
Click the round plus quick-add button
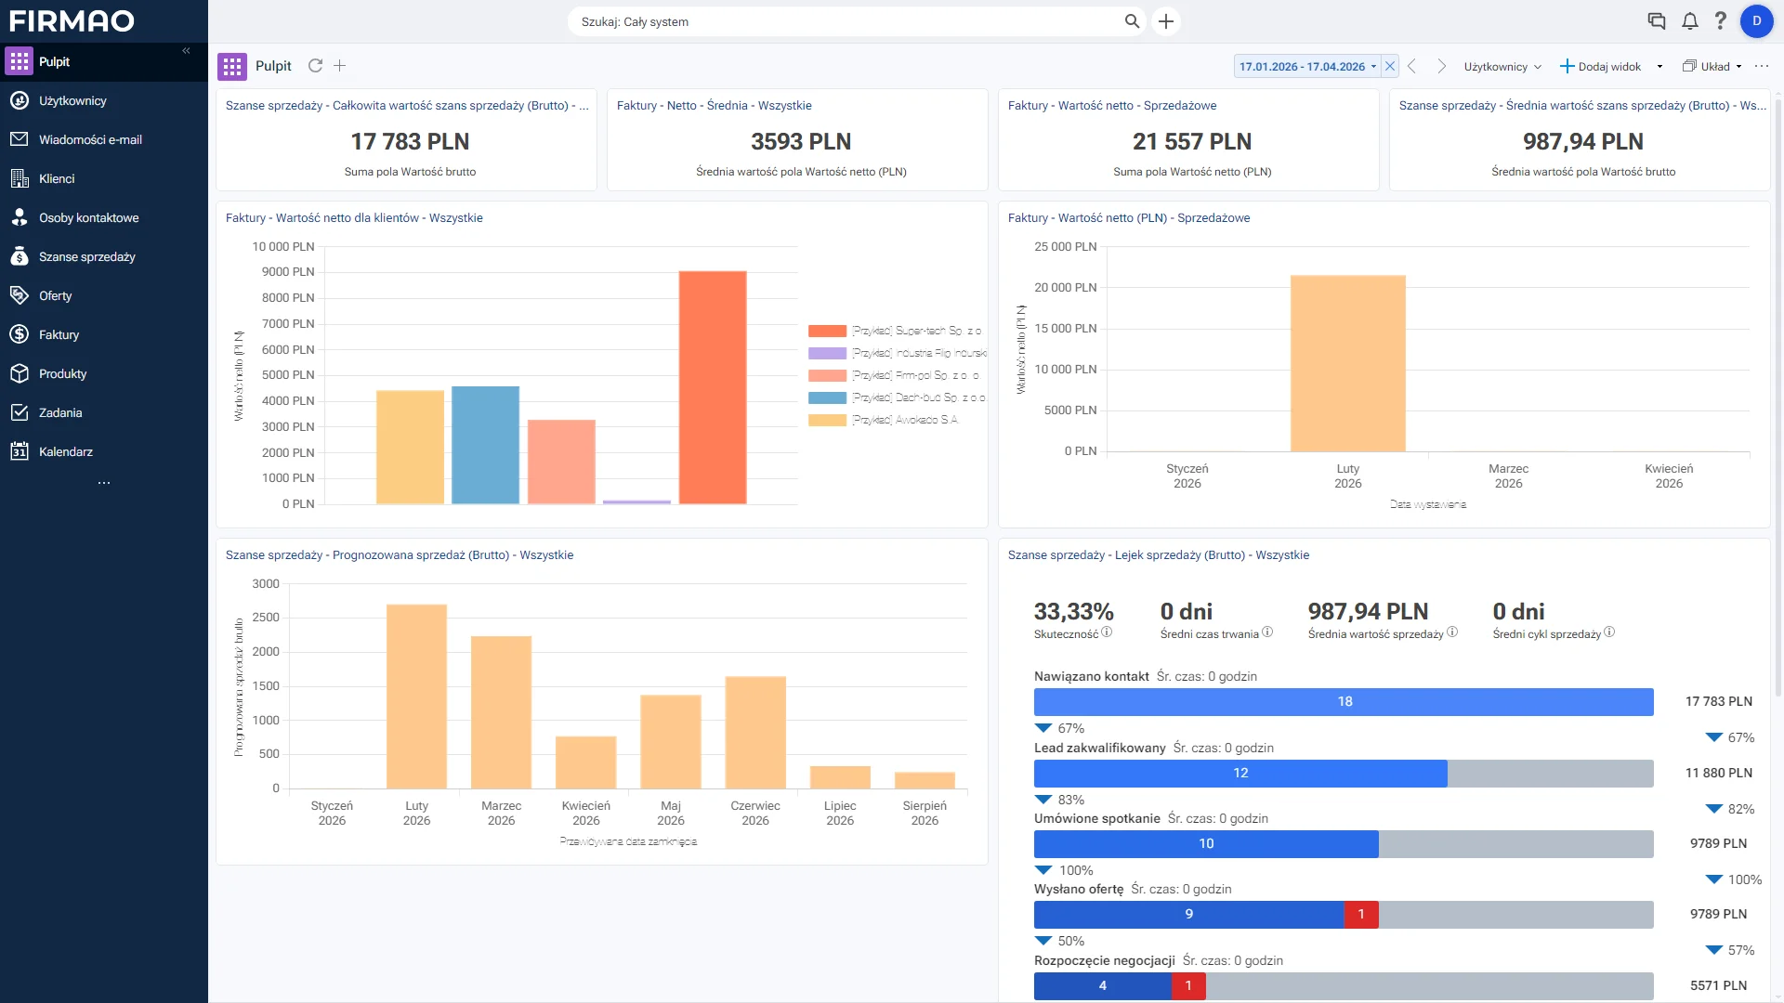click(x=1166, y=21)
